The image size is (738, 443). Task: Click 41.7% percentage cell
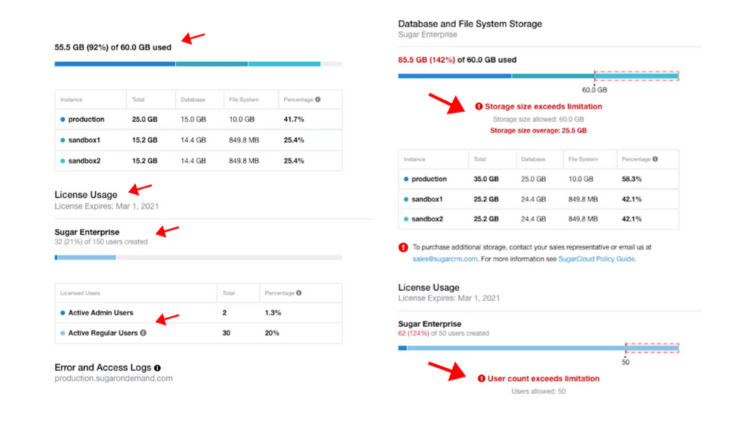(x=294, y=120)
